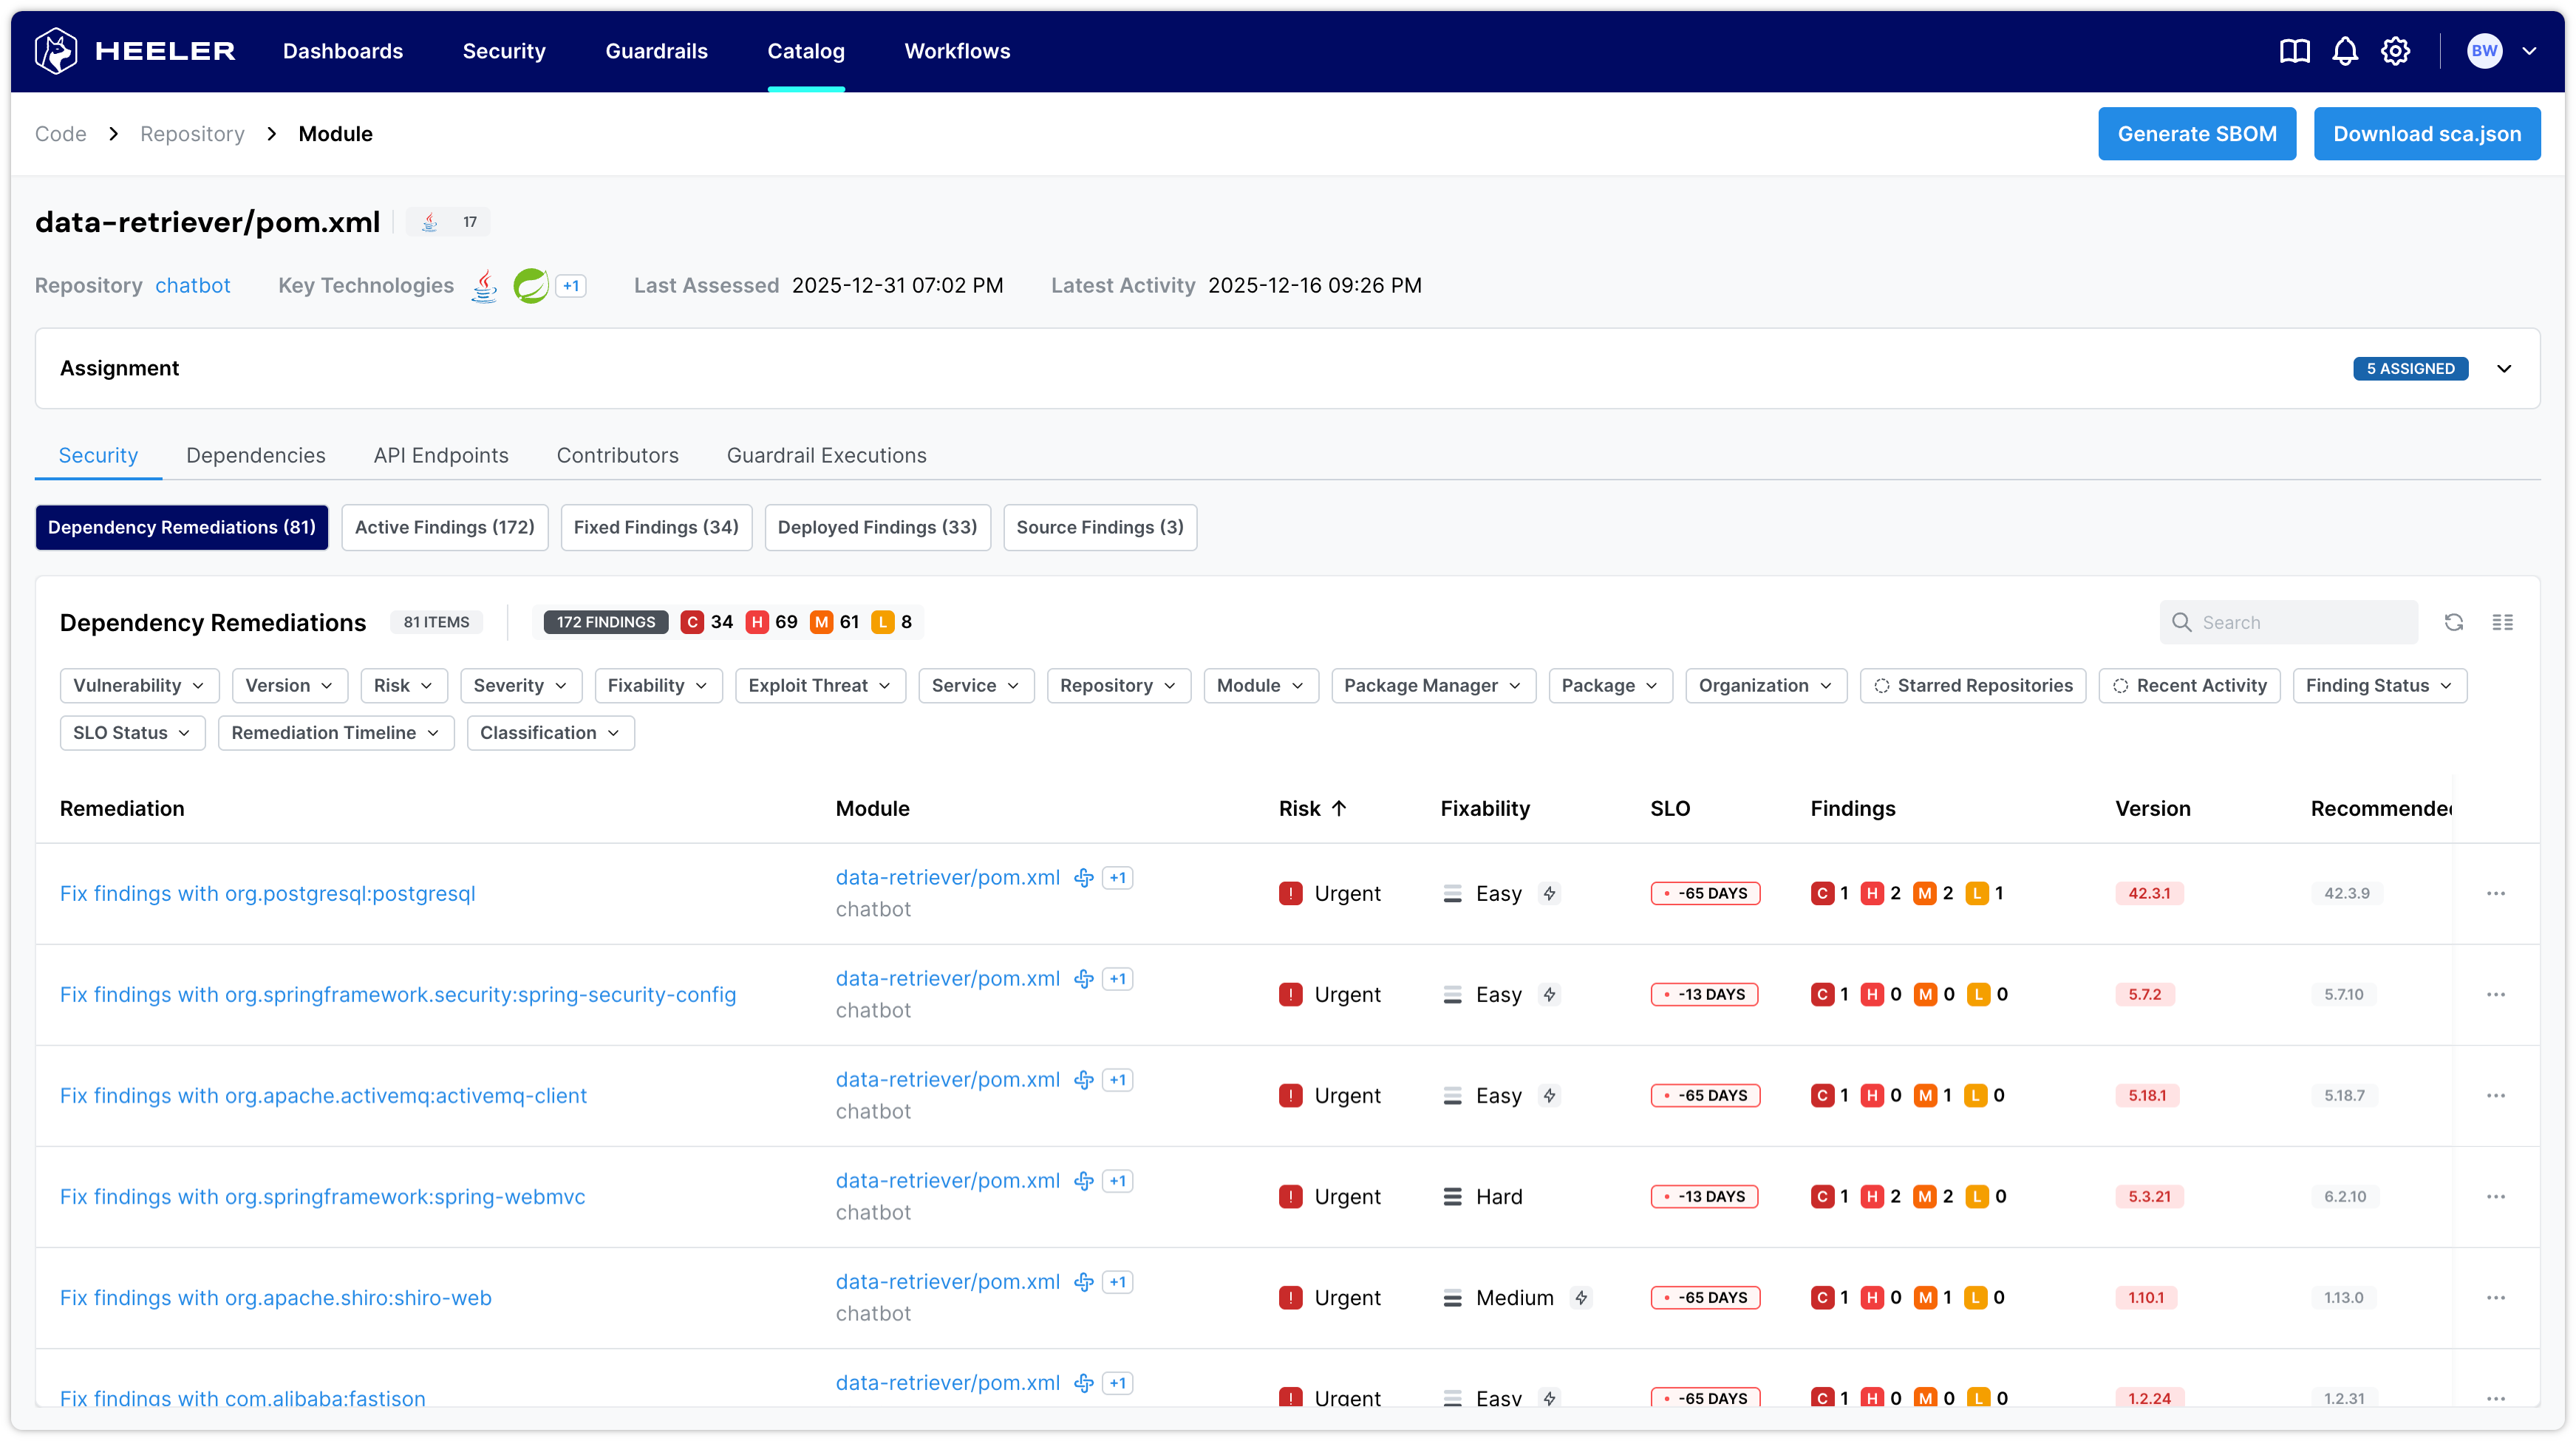Open the Severity filter dropdown
2576x1441 pixels.
click(520, 685)
